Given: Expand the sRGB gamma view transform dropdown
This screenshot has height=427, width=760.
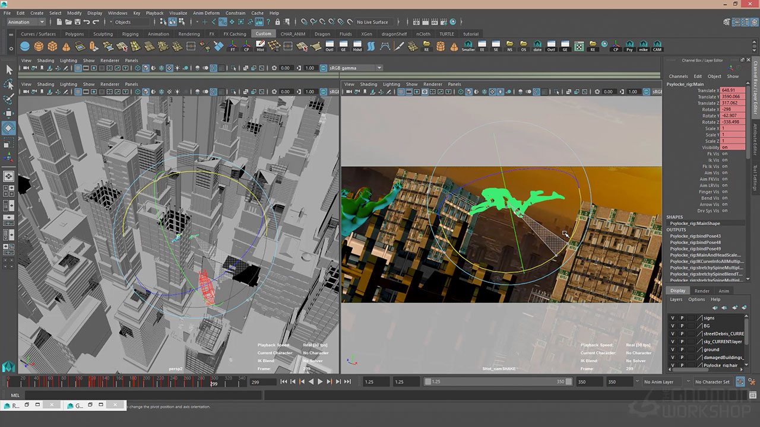Looking at the screenshot, I should (x=356, y=68).
